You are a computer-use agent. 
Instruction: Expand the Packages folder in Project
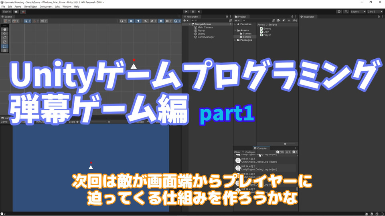[x=235, y=40]
